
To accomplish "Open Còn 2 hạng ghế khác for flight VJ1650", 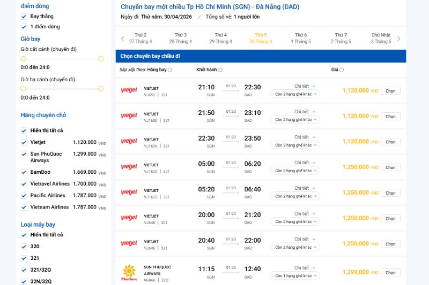I will (295, 119).
